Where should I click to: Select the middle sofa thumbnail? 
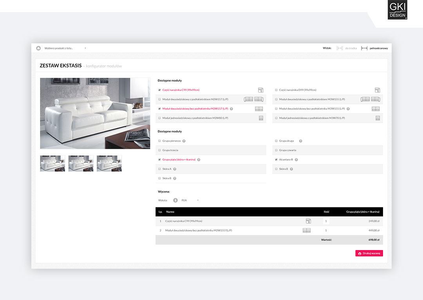tap(81, 163)
